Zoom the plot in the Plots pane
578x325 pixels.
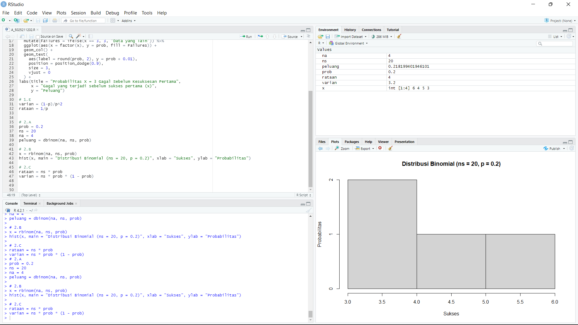click(x=342, y=148)
